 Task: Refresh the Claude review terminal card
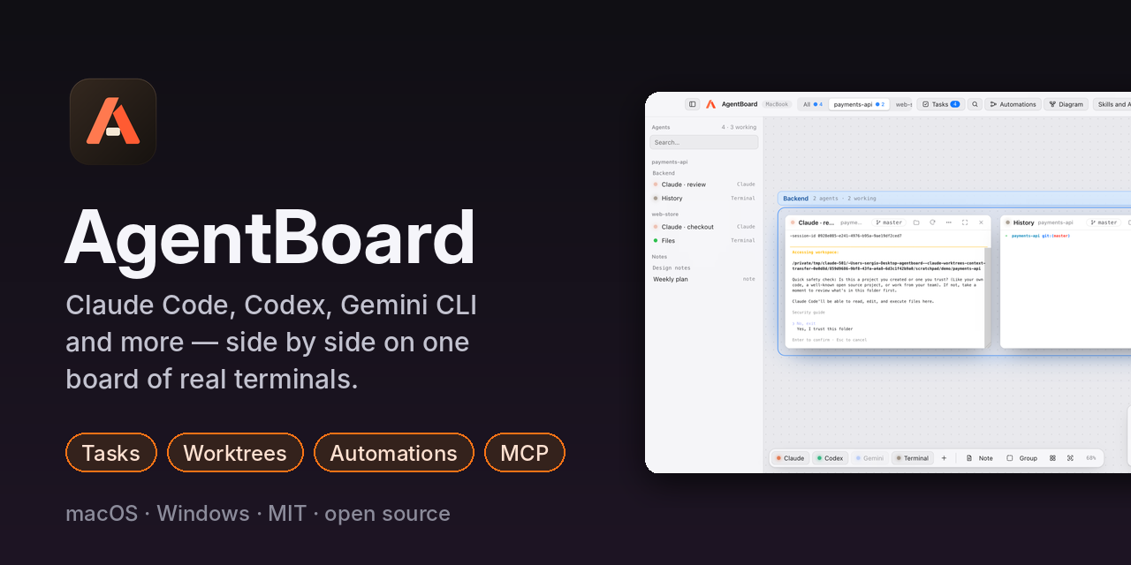click(932, 222)
